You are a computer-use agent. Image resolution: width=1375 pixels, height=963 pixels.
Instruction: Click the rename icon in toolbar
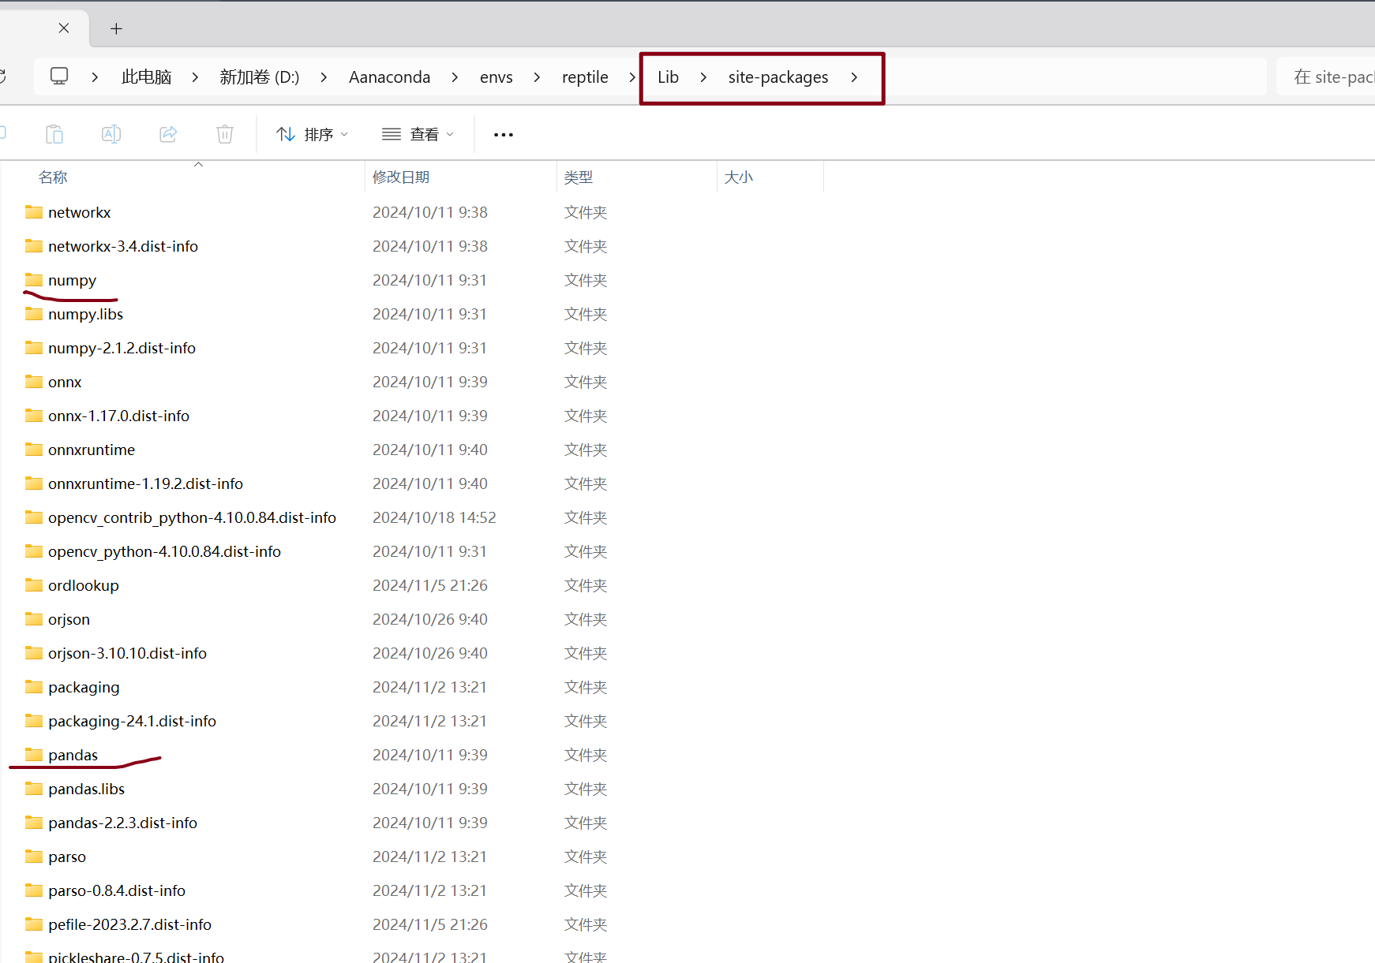[x=111, y=134]
